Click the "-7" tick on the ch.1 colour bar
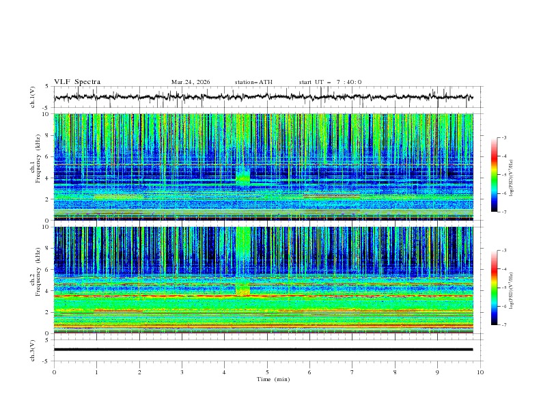Viewport: 541px width, 418px height. tap(503, 212)
